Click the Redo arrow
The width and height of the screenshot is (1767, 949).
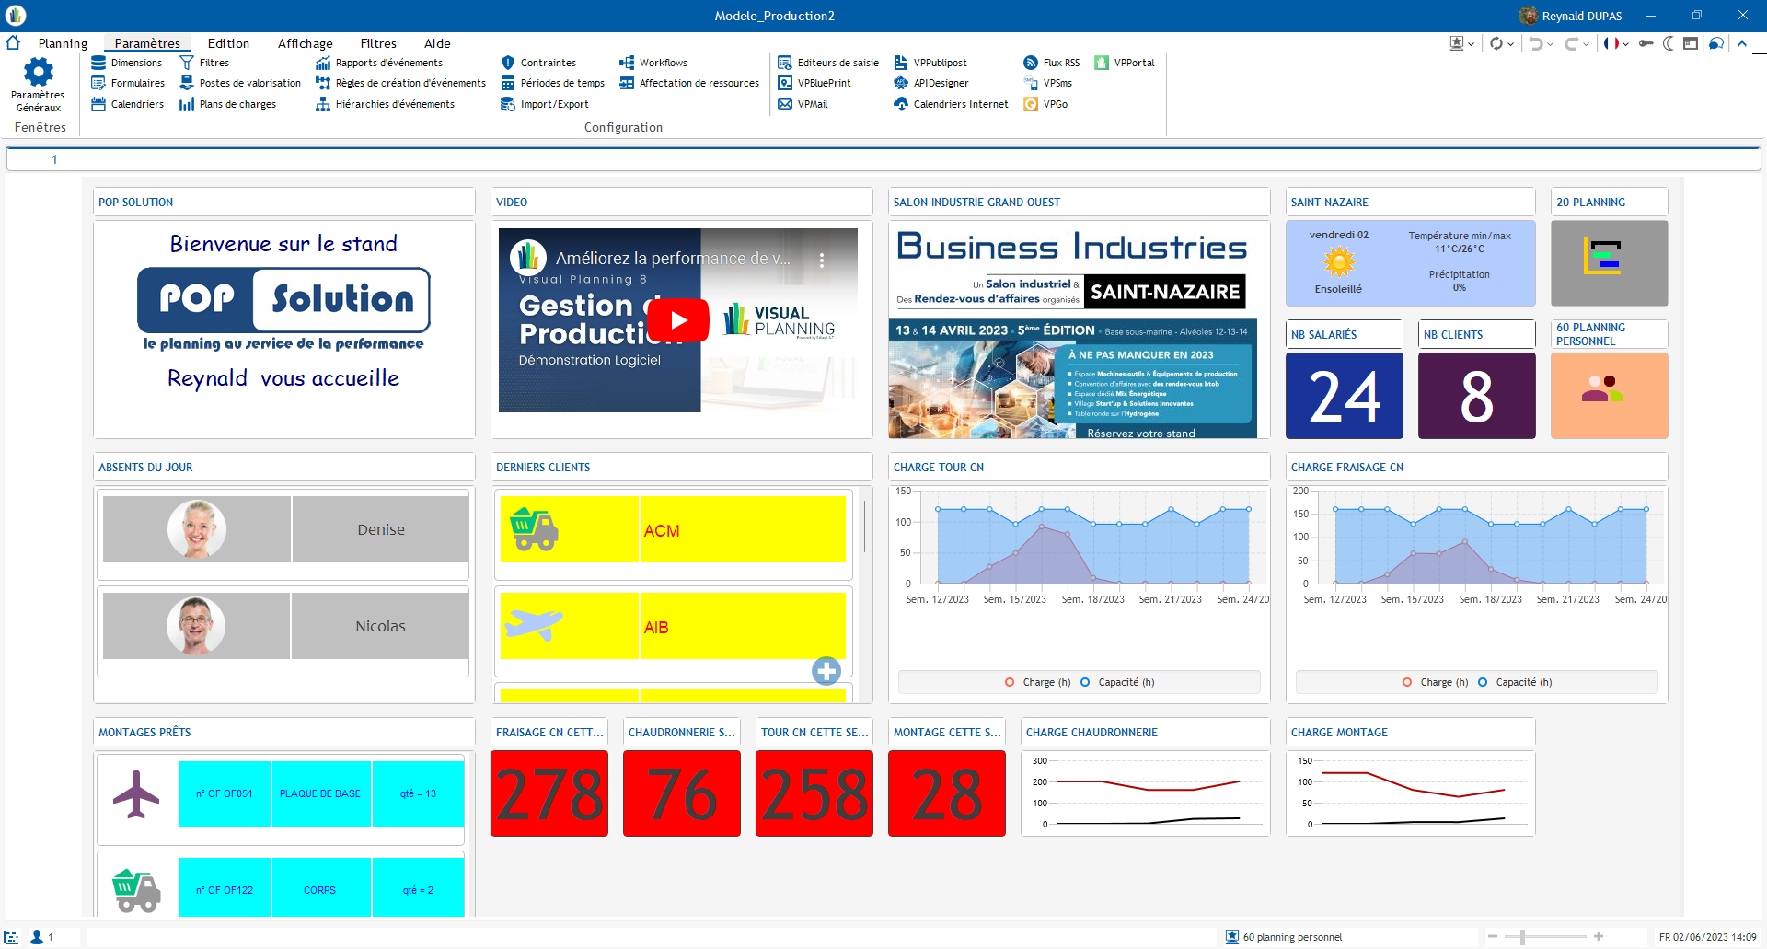coord(1571,43)
